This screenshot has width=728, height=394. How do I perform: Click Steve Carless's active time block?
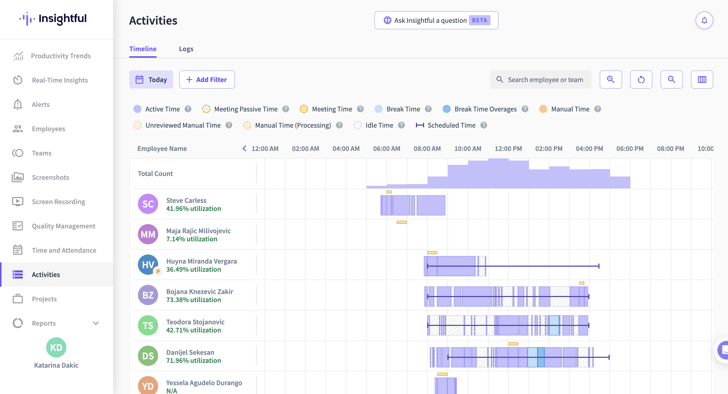click(431, 205)
